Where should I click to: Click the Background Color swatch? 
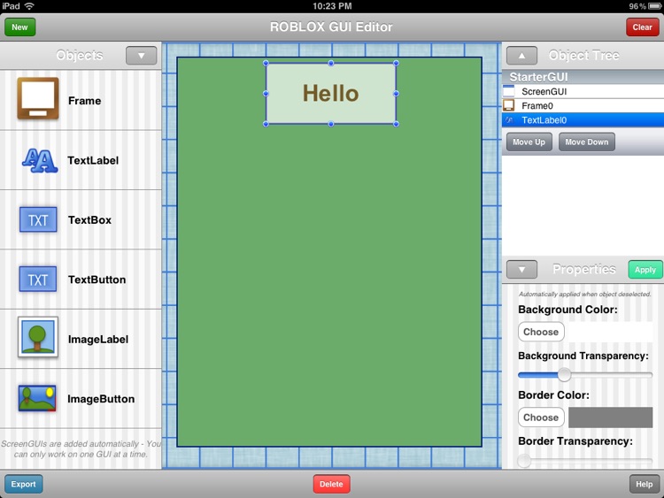pos(610,332)
